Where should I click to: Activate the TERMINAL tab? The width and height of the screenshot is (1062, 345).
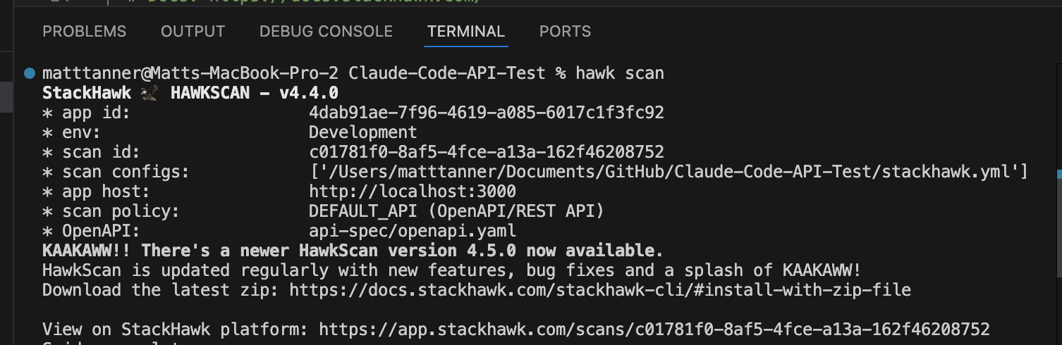tap(466, 32)
